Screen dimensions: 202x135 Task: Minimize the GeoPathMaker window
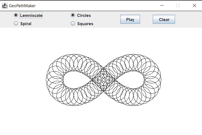click(x=162, y=6)
